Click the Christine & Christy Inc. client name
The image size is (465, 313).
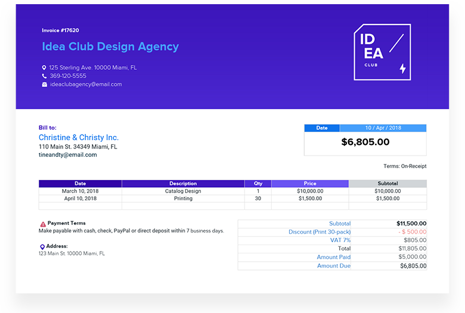point(79,137)
